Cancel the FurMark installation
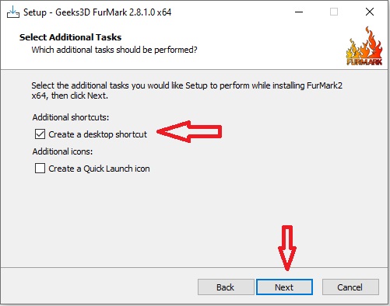The width and height of the screenshot is (390, 306). [x=350, y=287]
